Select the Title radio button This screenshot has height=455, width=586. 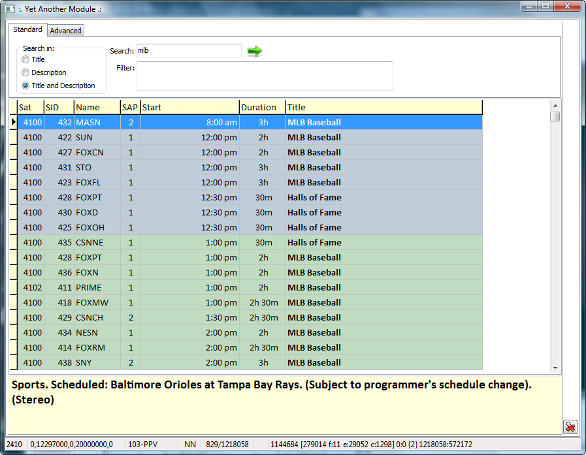pyautogui.click(x=25, y=59)
